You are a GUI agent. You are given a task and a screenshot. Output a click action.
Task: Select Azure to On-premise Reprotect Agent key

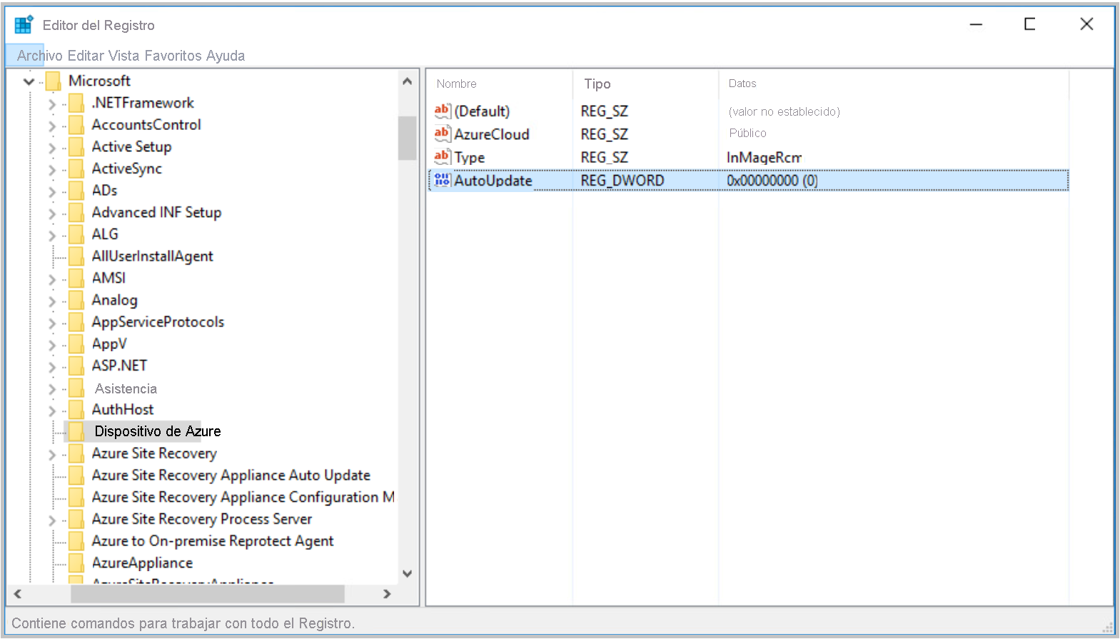213,541
